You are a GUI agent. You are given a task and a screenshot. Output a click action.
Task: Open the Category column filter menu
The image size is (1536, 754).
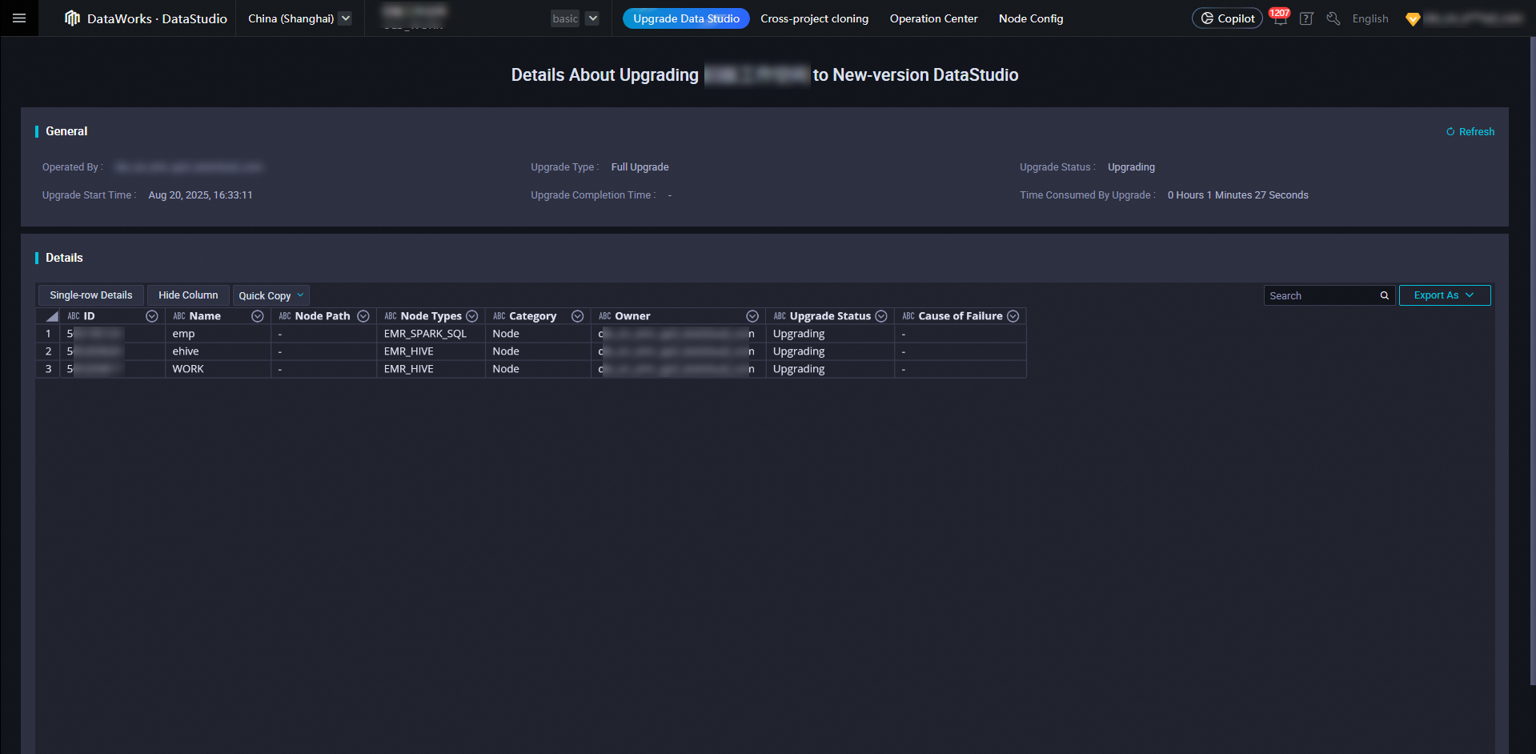[x=577, y=316]
